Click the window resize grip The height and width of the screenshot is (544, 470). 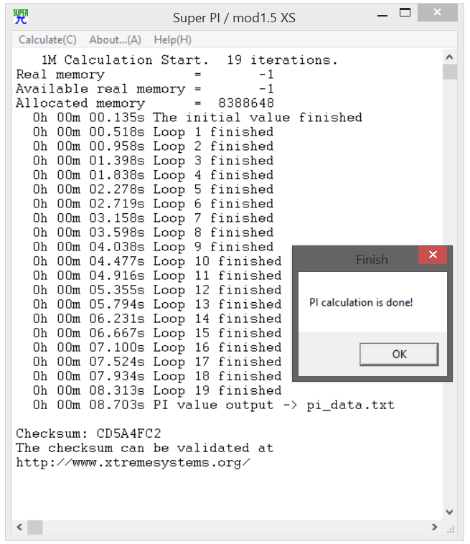(451, 529)
